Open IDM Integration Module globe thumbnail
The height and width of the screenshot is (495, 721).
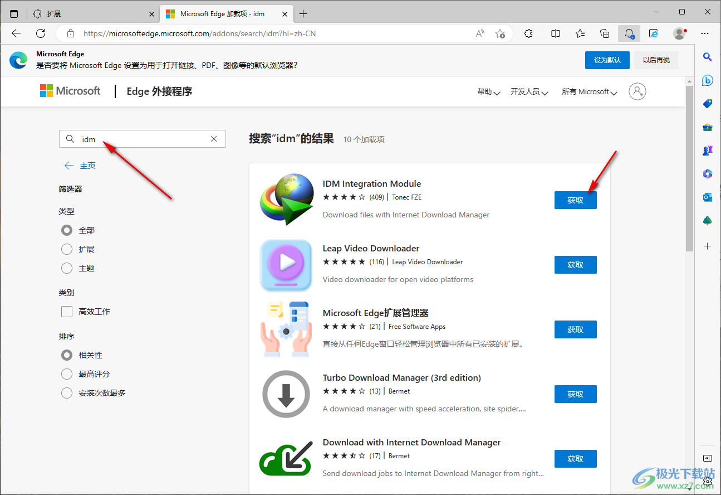(x=286, y=198)
